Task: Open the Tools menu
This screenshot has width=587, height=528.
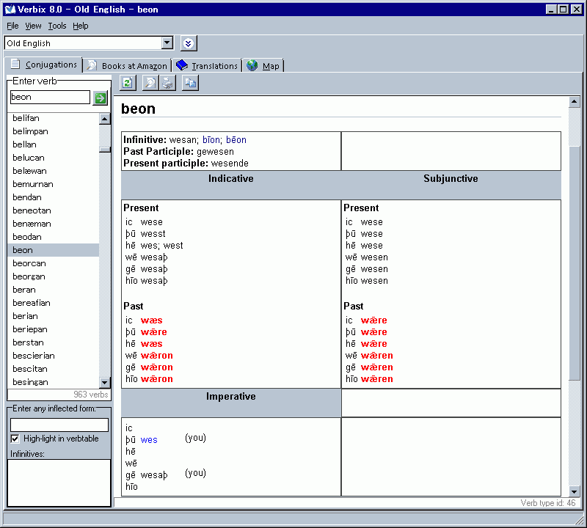Action: click(x=57, y=26)
